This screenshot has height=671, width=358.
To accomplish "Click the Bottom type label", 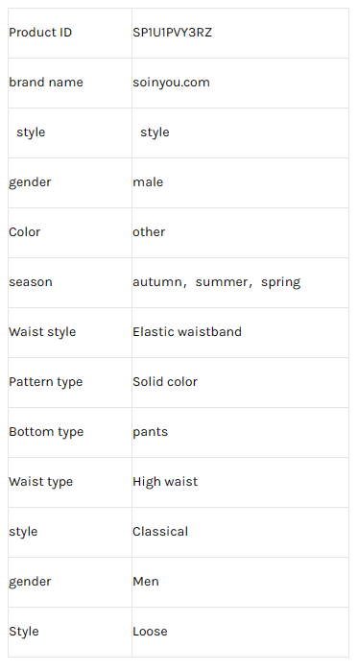I will [x=46, y=432].
